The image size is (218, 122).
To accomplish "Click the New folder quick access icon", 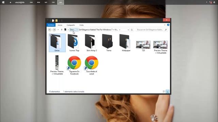I will tap(57, 21).
